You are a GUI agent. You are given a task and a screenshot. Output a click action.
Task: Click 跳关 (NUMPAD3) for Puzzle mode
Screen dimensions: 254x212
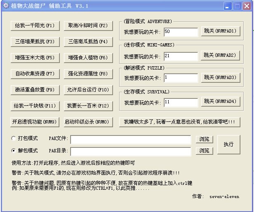click(x=220, y=77)
